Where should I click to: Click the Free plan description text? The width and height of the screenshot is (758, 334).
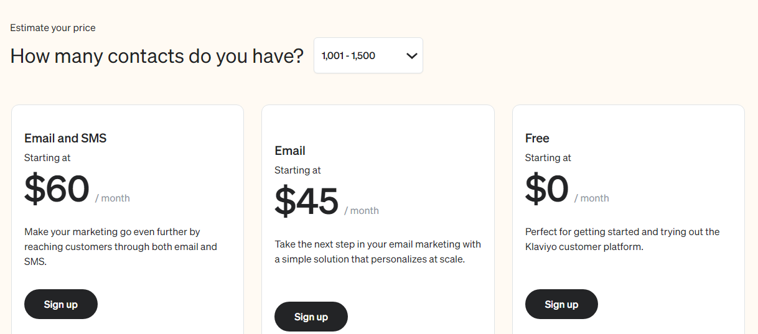(622, 239)
